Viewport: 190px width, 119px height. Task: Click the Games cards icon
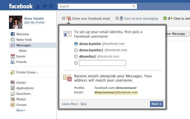13,83
